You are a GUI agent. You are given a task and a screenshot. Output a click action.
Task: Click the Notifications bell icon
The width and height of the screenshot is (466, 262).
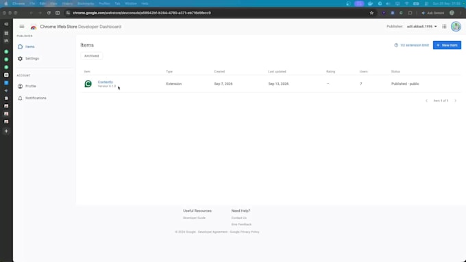(20, 99)
